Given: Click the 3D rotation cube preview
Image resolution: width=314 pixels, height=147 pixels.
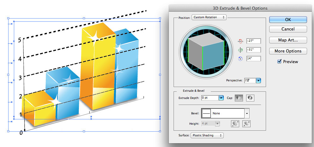Looking at the screenshot, I should (206, 52).
